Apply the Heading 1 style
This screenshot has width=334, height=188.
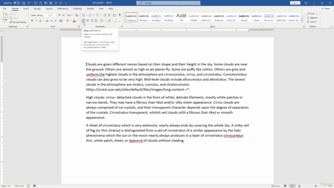coord(157,17)
